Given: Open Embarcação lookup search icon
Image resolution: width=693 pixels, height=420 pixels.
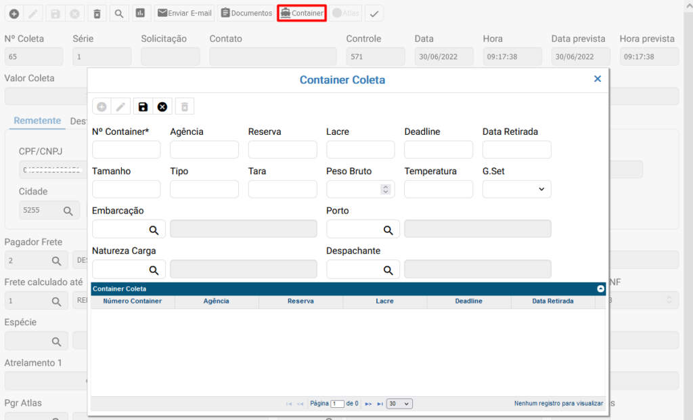Looking at the screenshot, I should pos(154,230).
